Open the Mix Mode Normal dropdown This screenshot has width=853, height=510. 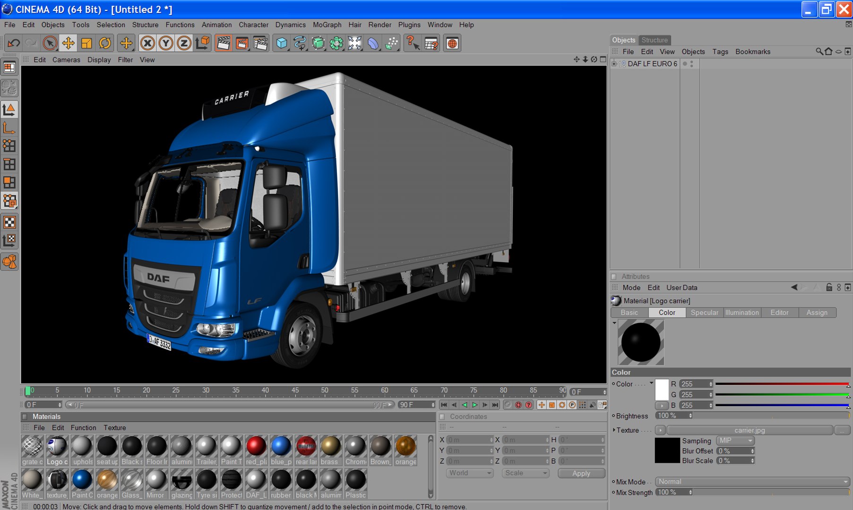click(752, 482)
